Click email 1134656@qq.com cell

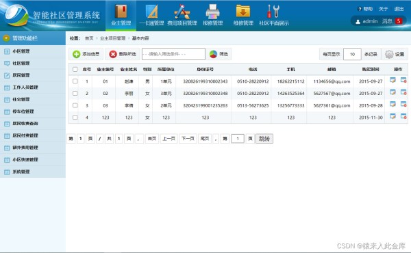(332, 81)
